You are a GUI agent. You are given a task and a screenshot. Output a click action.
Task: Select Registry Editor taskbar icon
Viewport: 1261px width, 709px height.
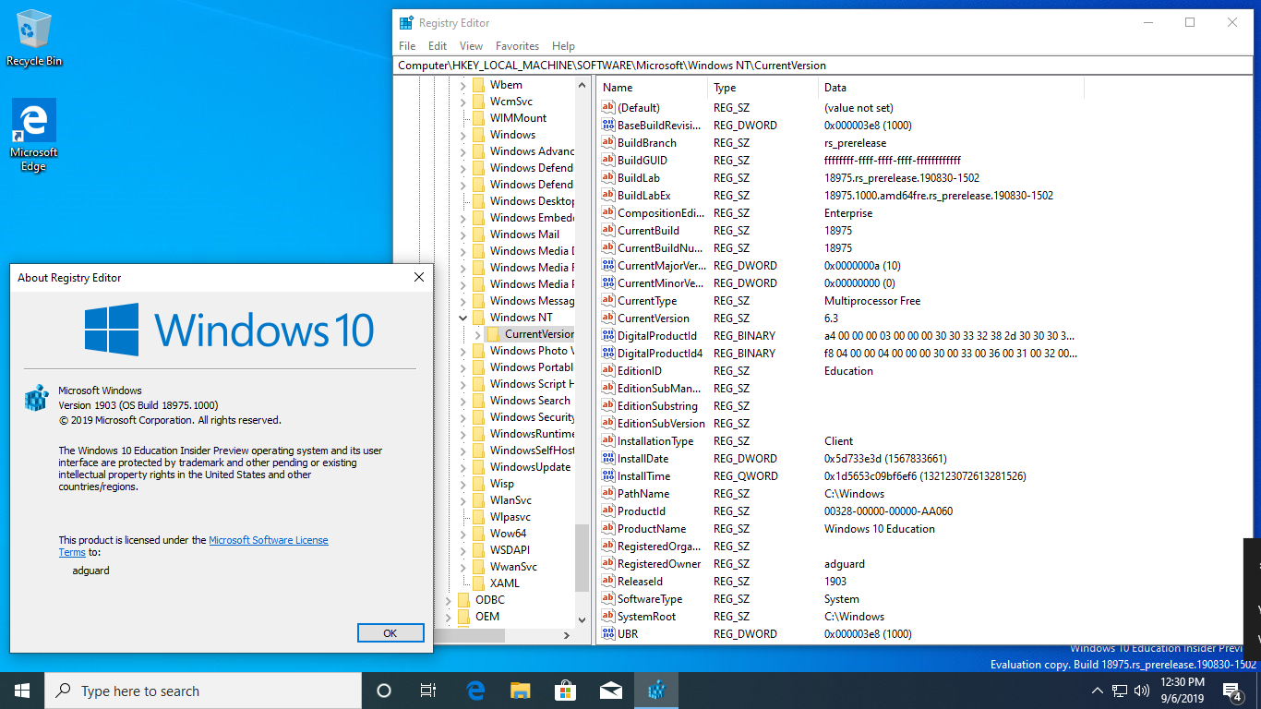pyautogui.click(x=656, y=691)
